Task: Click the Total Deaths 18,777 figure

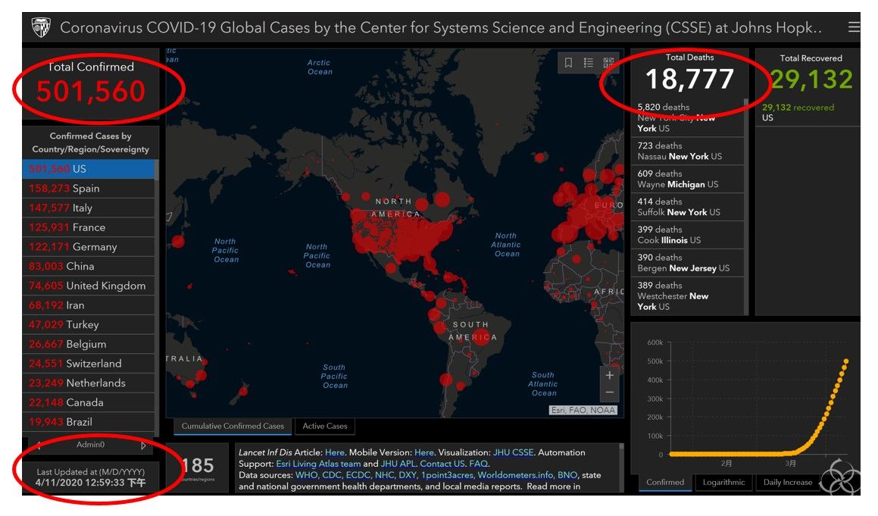Action: [689, 79]
